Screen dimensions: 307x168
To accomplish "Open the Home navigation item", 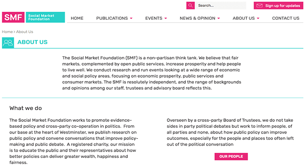I will point(77,18).
